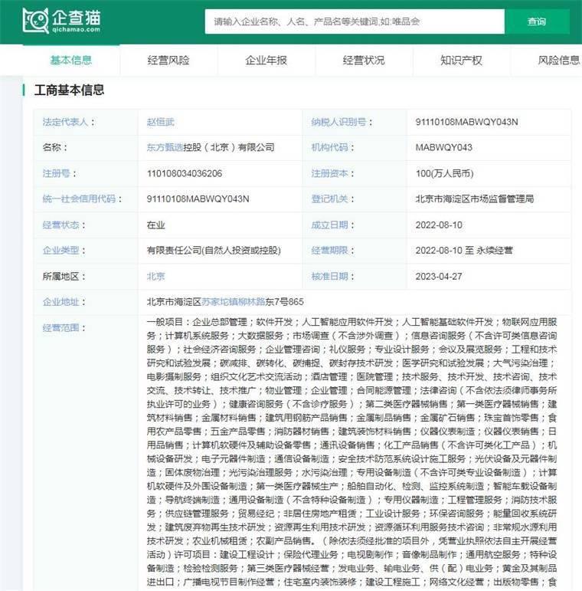
Task: Click the 所属地区 label
Action: (x=64, y=276)
